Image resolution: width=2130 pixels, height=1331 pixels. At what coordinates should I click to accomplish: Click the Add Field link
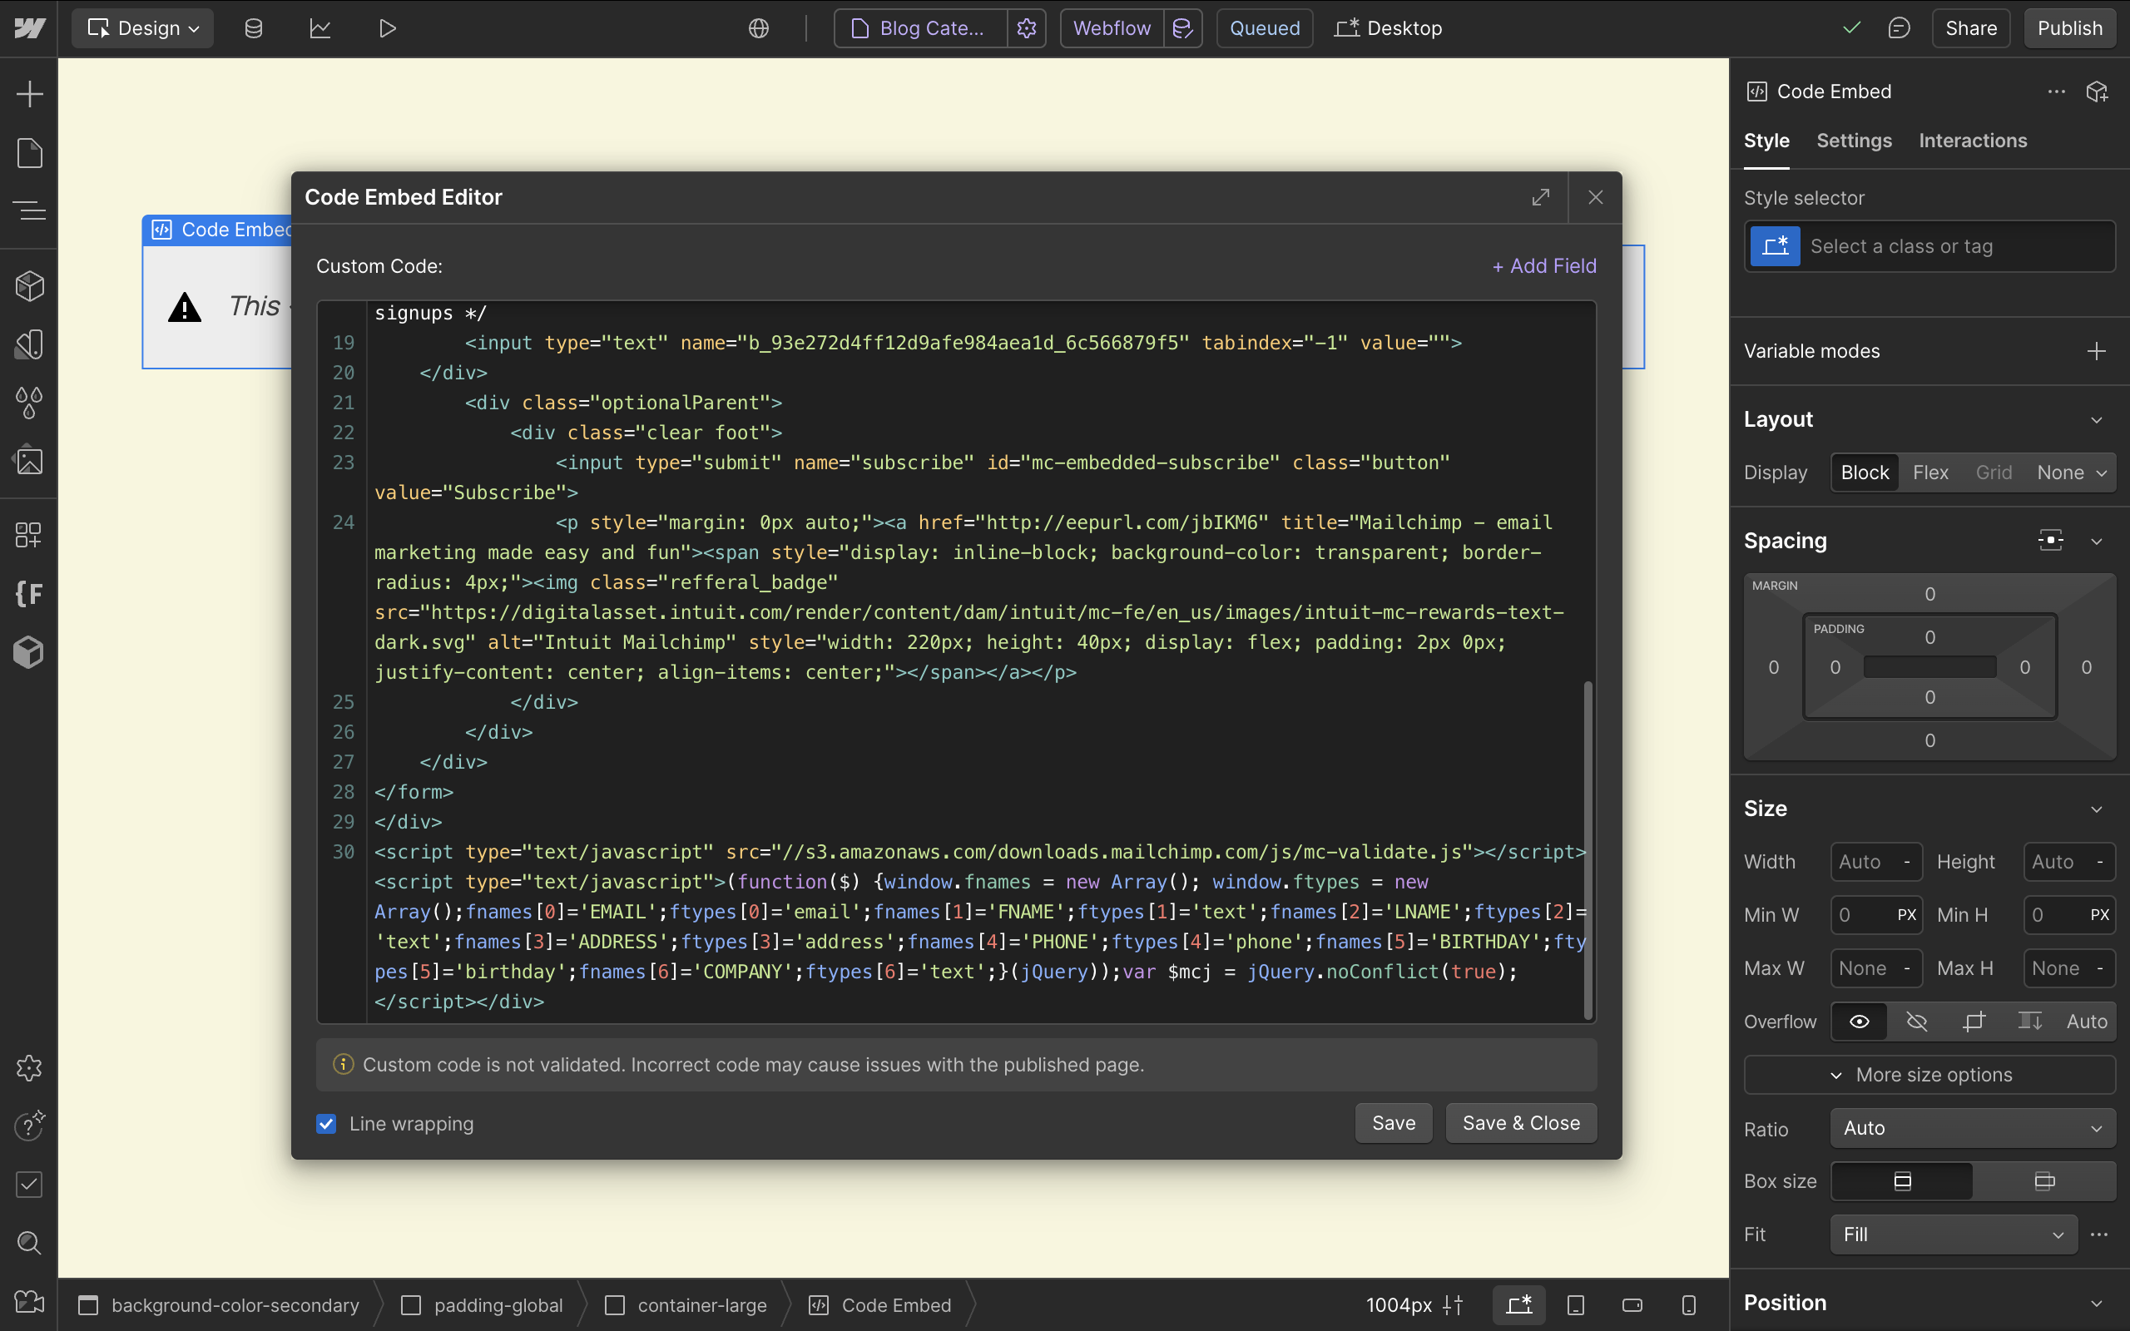coord(1543,266)
